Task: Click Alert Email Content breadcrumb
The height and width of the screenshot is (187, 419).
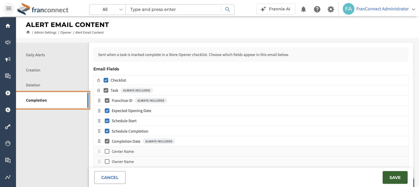Action: 89,33
